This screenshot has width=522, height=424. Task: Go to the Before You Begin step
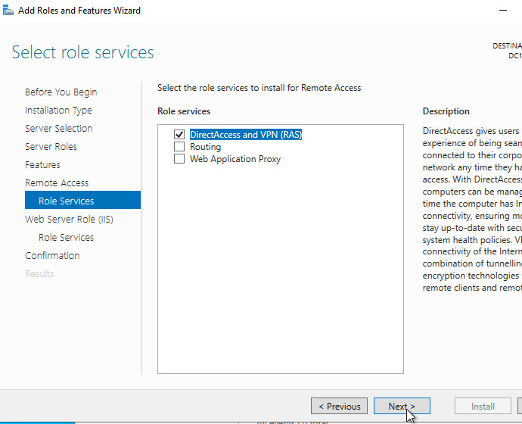[x=61, y=92]
